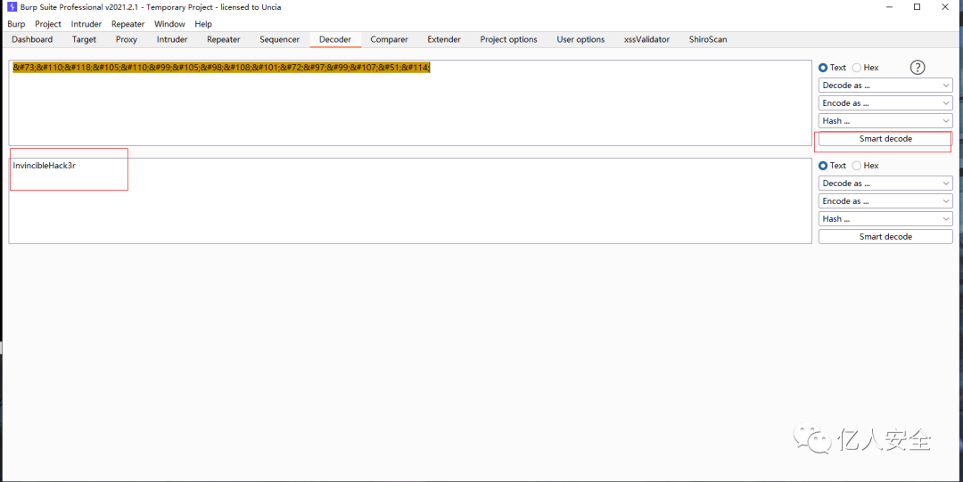Viewport: 963px width, 482px height.
Task: Open the upper panel's Hash dropdown
Action: pos(885,121)
